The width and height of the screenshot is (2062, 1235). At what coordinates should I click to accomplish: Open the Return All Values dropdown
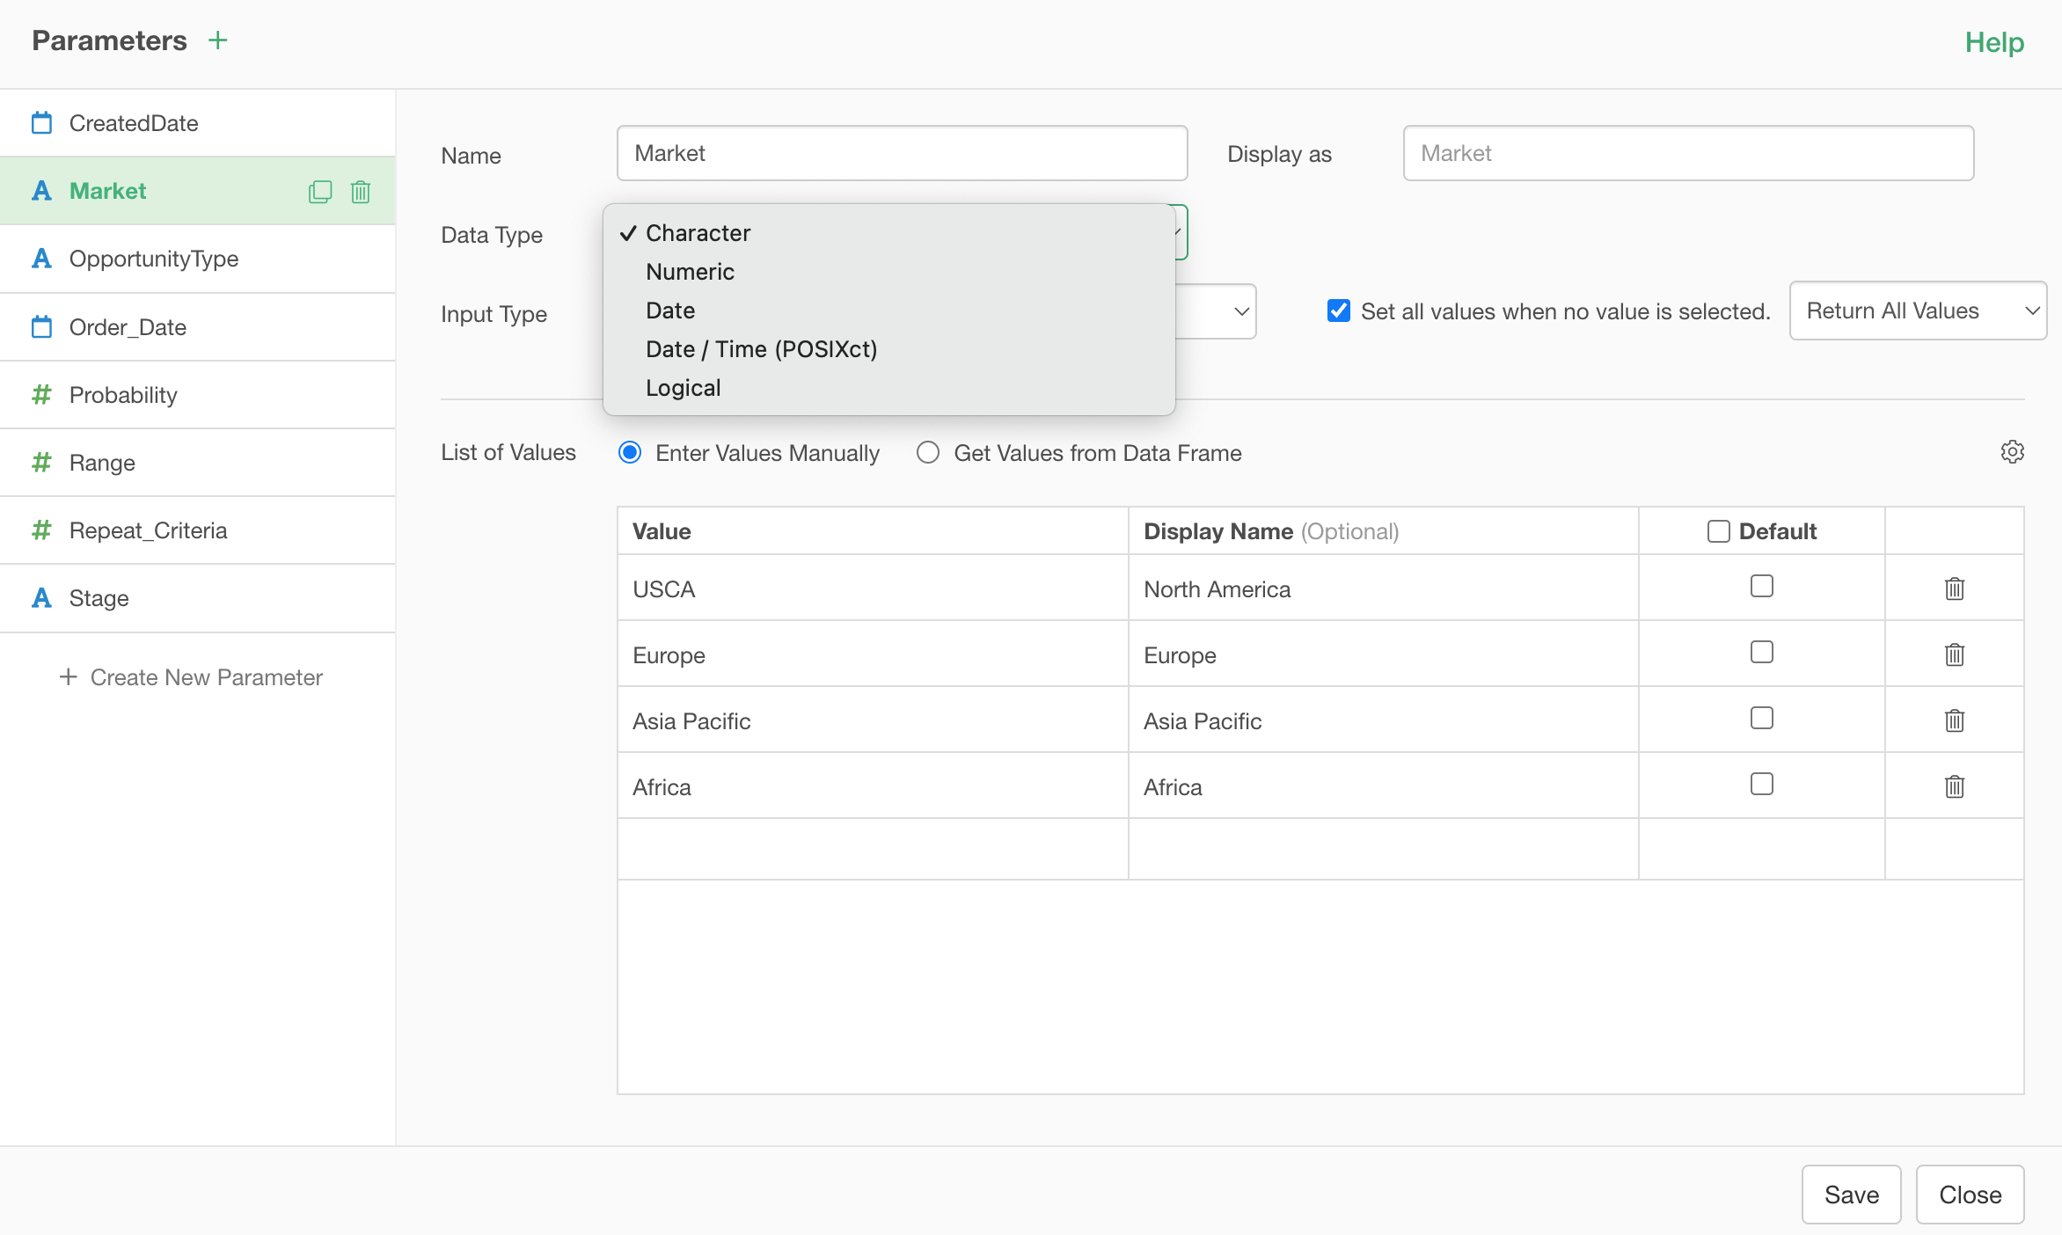[1918, 311]
